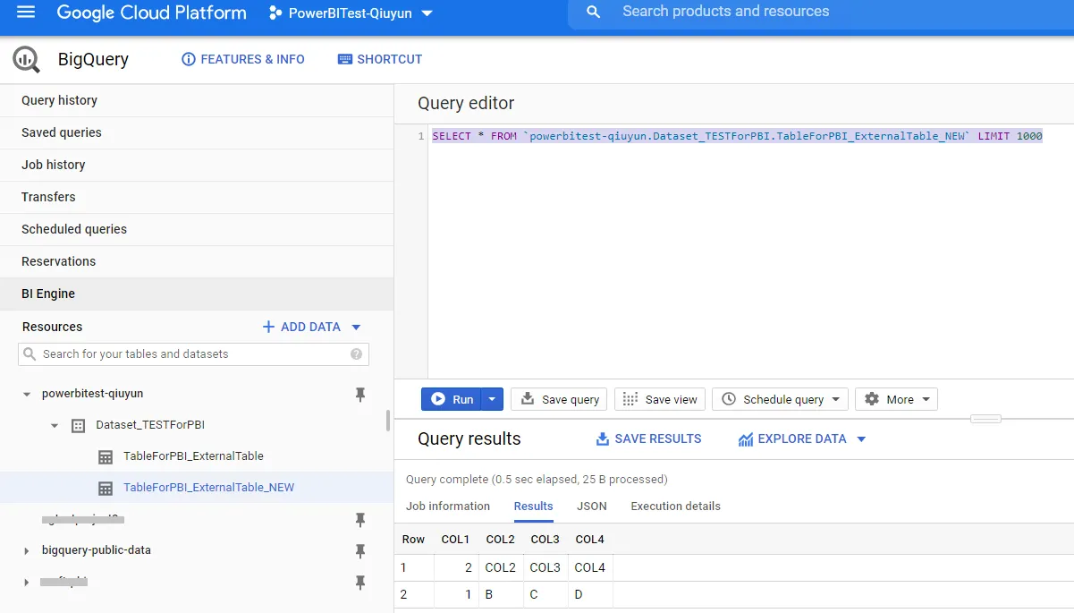Click the COL4 column header
1074x613 pixels.
tap(589, 540)
